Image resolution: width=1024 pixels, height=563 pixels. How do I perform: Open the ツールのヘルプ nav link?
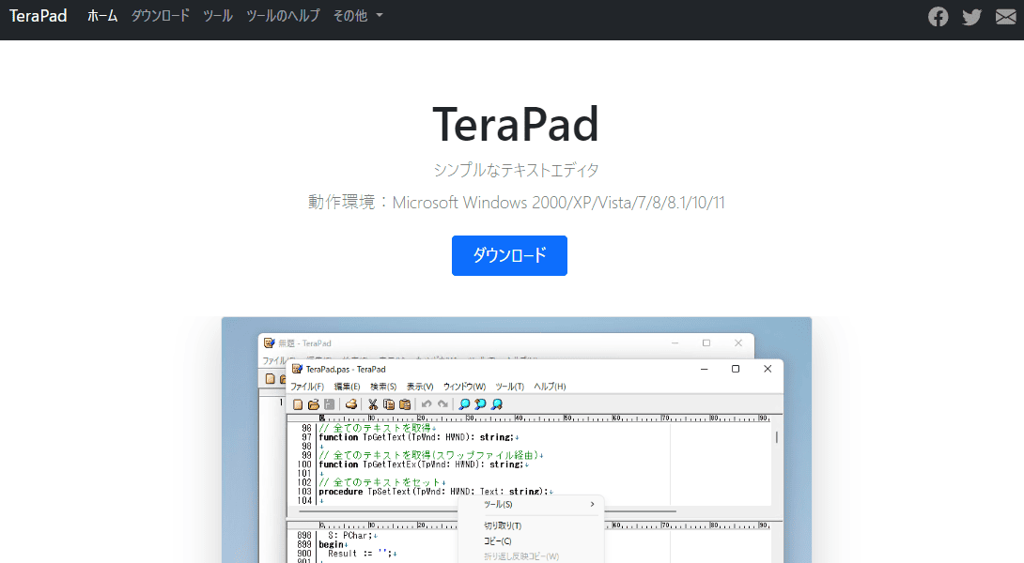(x=283, y=16)
